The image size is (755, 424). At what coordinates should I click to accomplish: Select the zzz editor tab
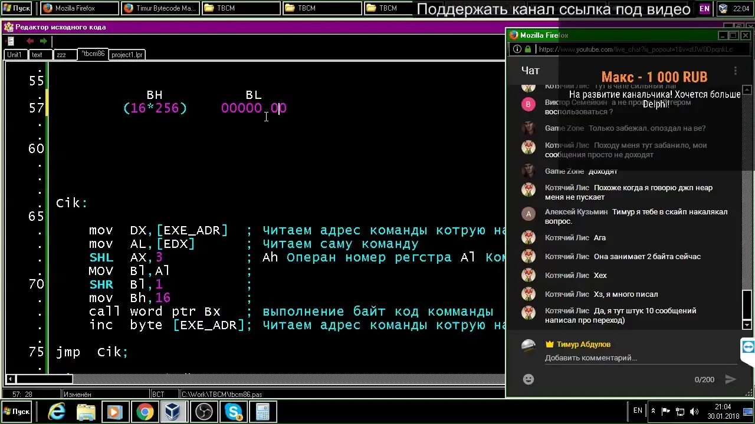(x=64, y=54)
